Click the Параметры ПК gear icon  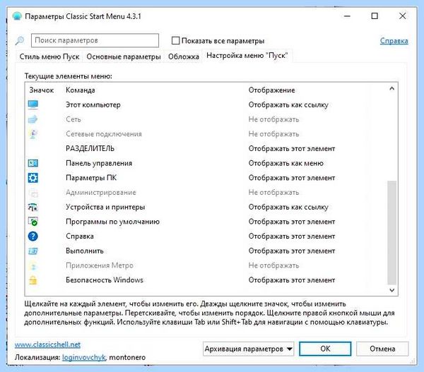pyautogui.click(x=33, y=177)
